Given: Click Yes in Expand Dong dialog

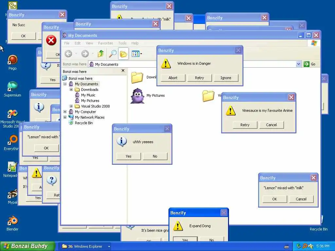Looking at the screenshot, I should pos(185,239).
